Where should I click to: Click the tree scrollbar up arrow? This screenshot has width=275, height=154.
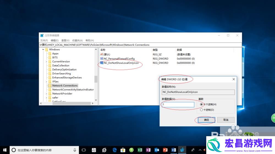pyautogui.click(x=96, y=50)
